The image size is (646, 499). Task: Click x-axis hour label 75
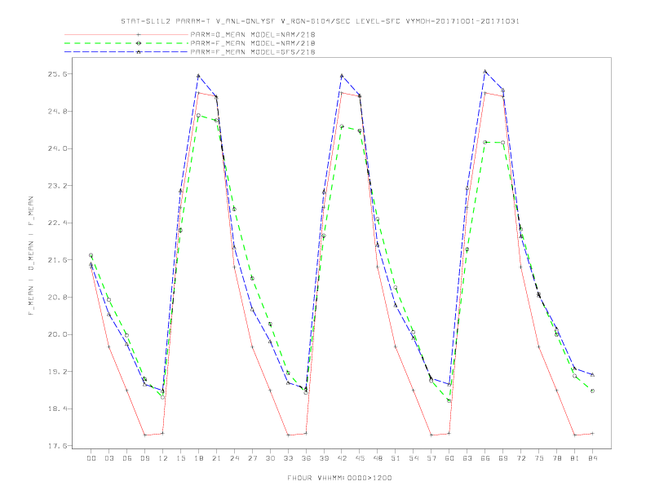pyautogui.click(x=539, y=458)
